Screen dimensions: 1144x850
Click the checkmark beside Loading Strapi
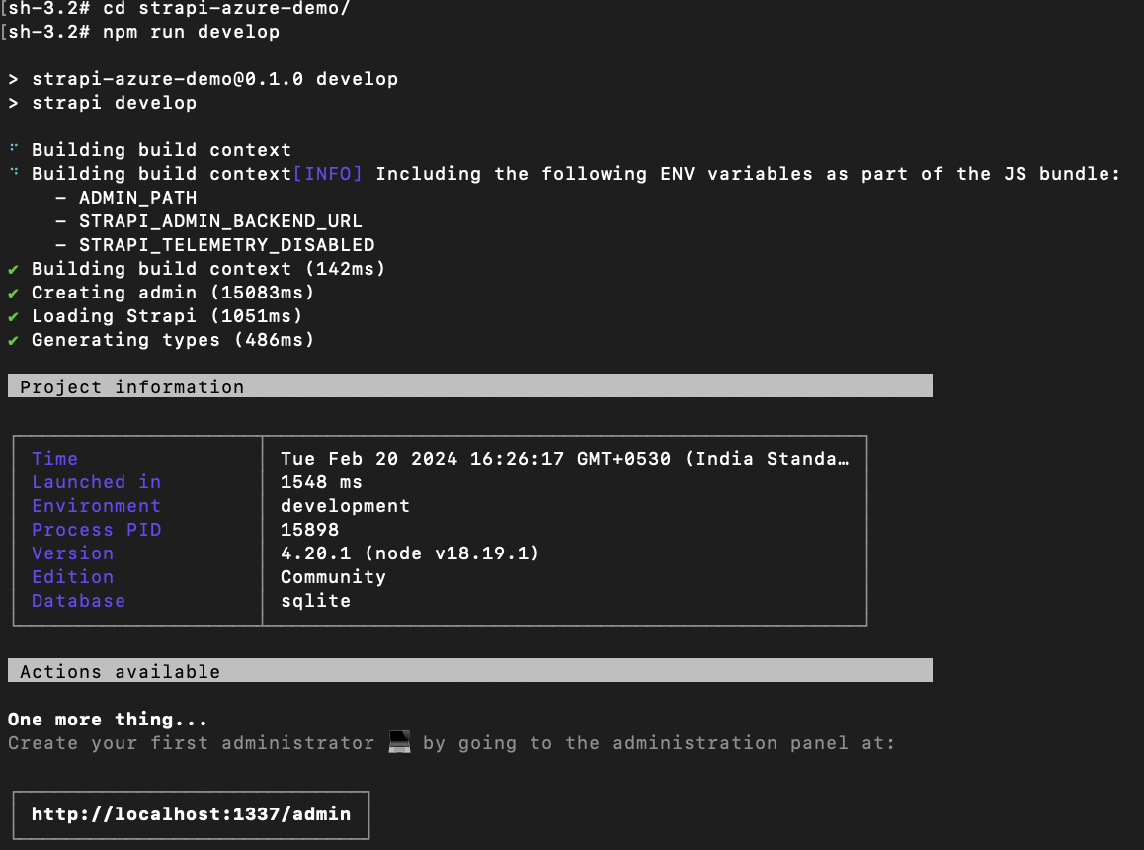(x=14, y=315)
